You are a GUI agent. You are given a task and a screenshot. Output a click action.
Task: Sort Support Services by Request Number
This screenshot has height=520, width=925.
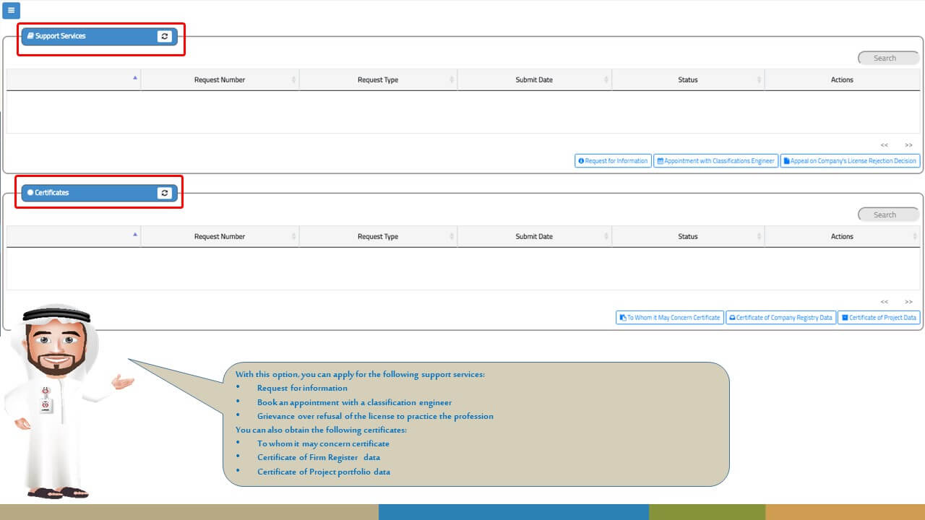click(220, 79)
